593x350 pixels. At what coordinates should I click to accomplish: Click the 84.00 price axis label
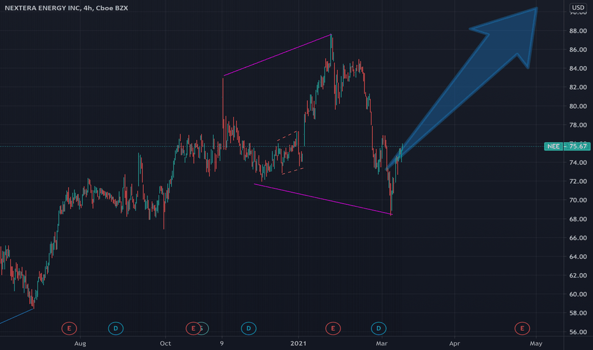pyautogui.click(x=578, y=69)
